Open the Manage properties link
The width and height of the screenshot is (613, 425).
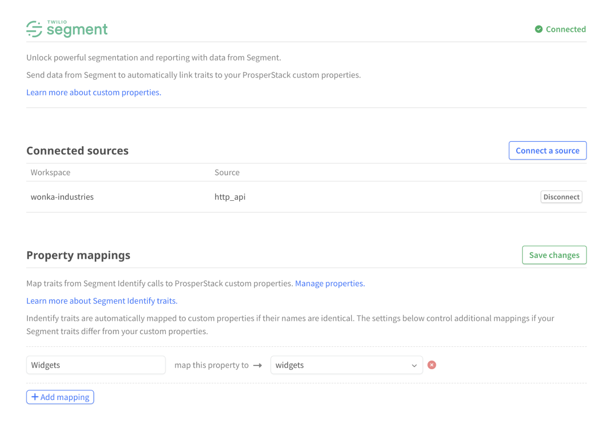tap(330, 283)
